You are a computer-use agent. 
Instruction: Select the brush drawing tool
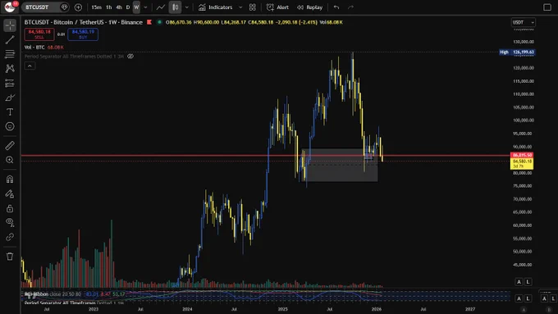[x=10, y=98]
